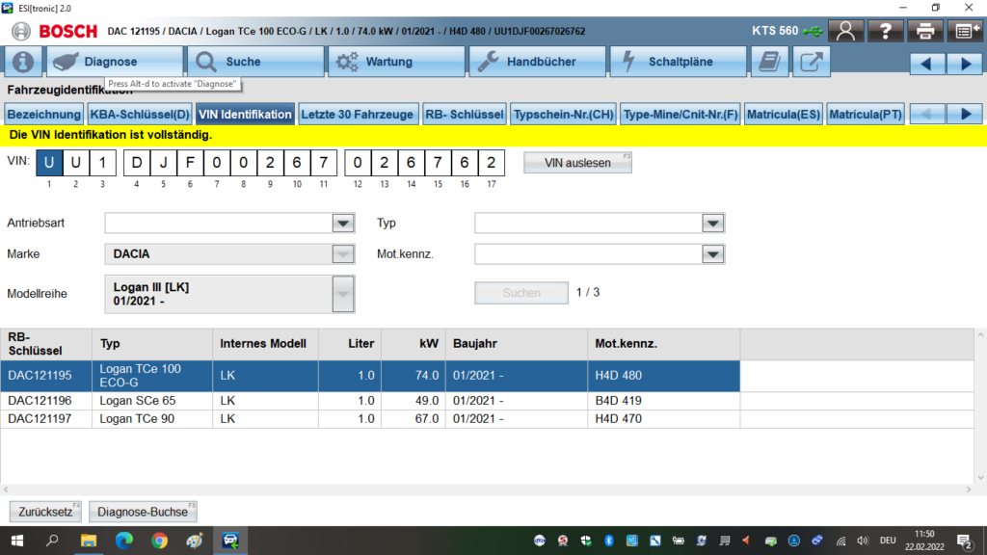This screenshot has width=987, height=555.
Task: Click the VIN auslesen button
Action: [577, 163]
